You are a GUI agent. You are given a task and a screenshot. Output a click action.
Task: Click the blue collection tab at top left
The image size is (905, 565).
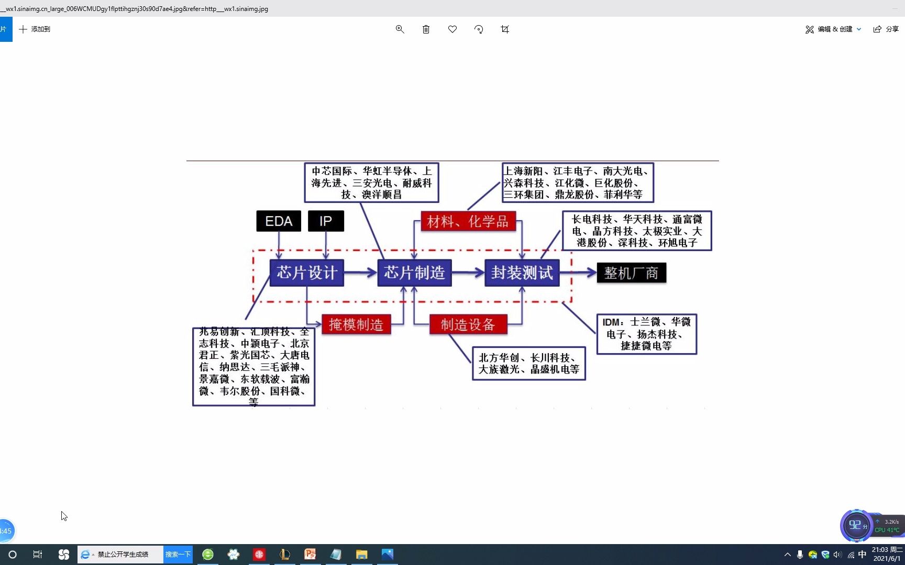point(6,29)
